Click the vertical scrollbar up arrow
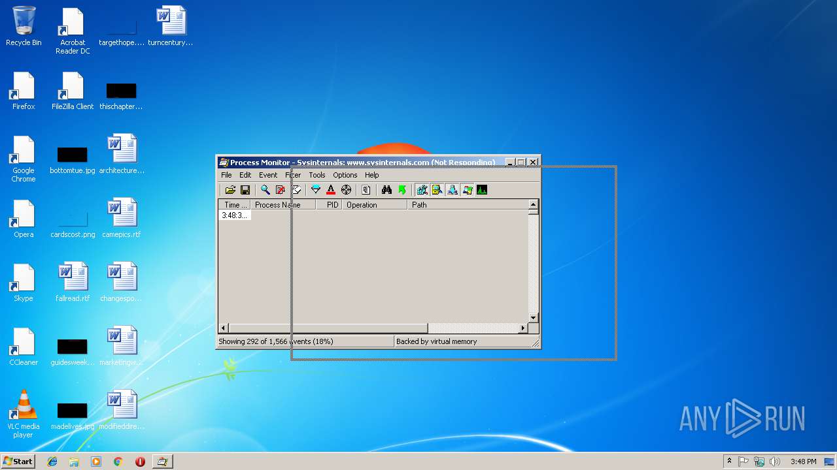 [533, 204]
